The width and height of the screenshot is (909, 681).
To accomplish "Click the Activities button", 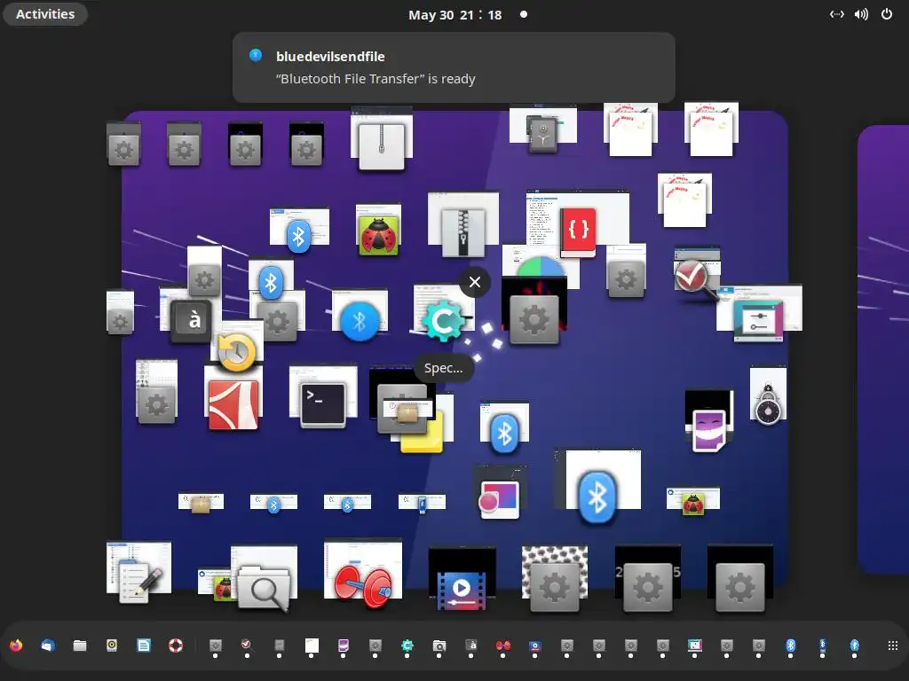I will [x=45, y=14].
